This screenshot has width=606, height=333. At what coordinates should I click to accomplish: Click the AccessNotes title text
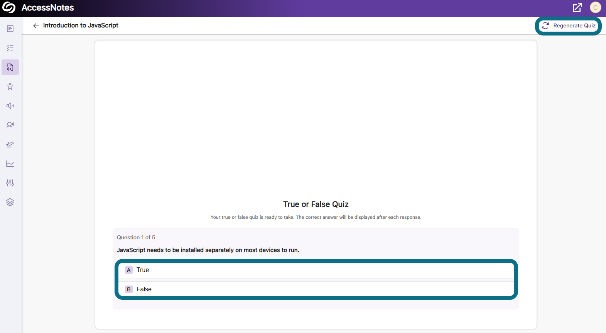pos(48,8)
